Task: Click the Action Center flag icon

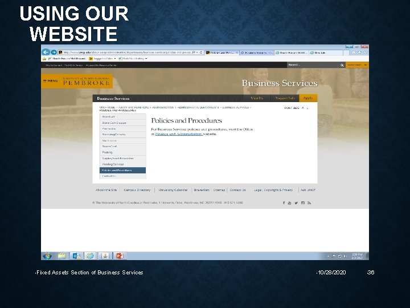Action: point(334,256)
